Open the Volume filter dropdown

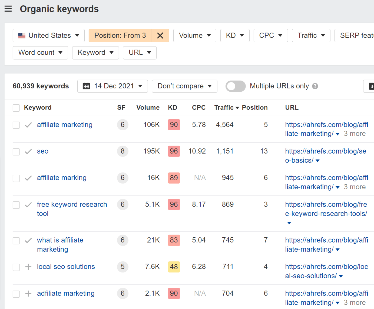(194, 35)
